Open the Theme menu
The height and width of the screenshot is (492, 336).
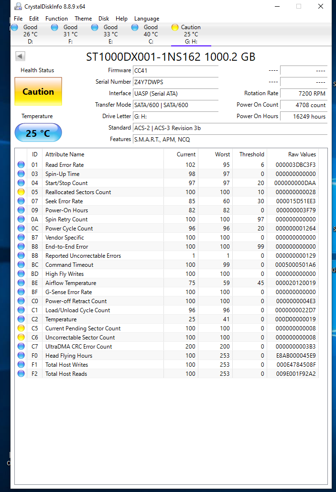[x=83, y=19]
